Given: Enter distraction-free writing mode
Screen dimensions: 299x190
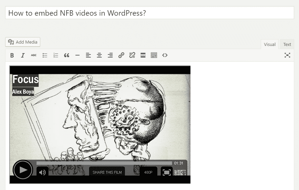Looking at the screenshot, I should click(x=287, y=55).
